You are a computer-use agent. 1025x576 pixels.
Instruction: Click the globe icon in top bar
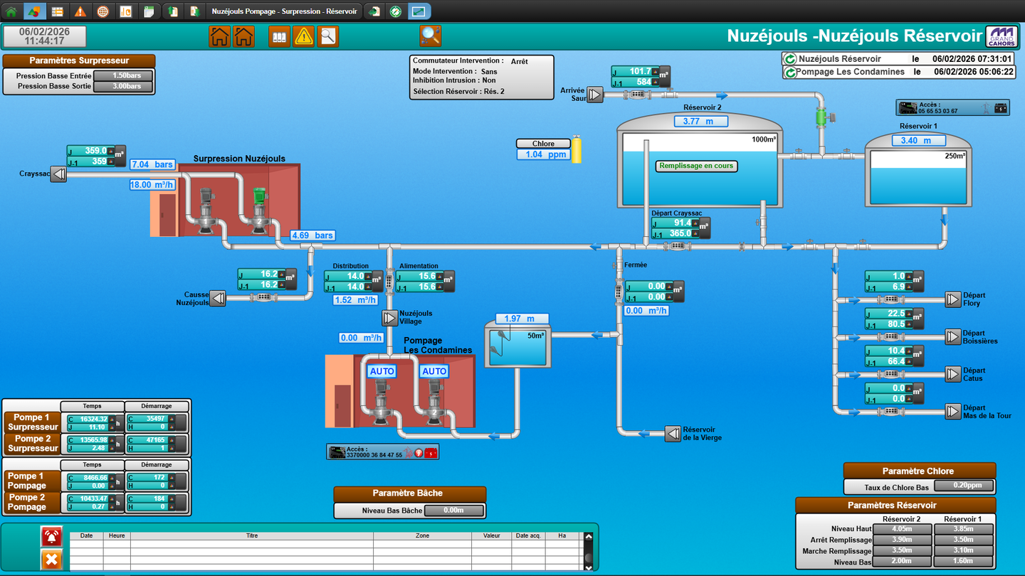[103, 11]
